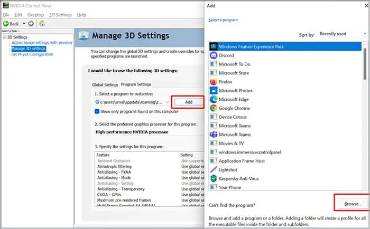370x229 pixels.
Task: Open the Sort by Recently used dropdown
Action: point(341,34)
